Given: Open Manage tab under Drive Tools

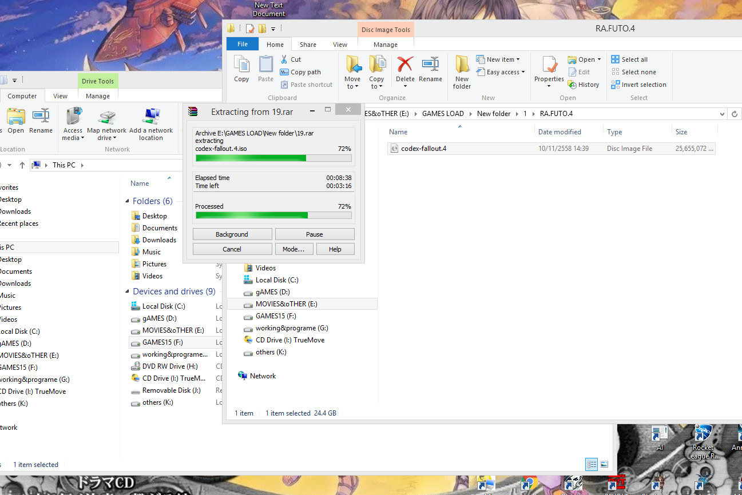Looking at the screenshot, I should tap(98, 96).
